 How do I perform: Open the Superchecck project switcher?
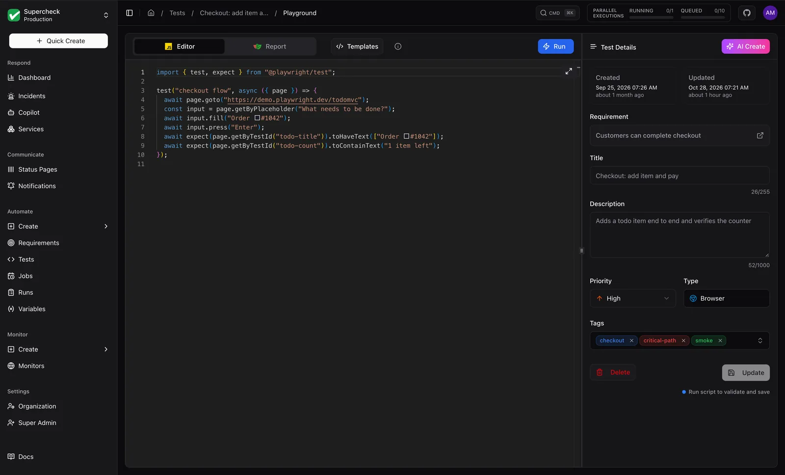[59, 15]
